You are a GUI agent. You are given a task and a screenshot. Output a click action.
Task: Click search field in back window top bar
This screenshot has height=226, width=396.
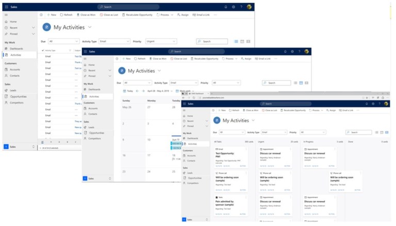[x=128, y=7]
